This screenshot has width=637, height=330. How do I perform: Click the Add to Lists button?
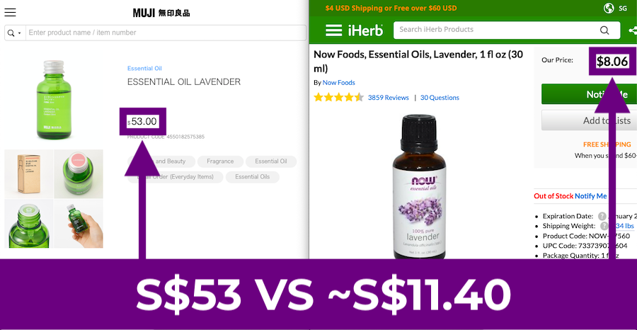(589, 120)
